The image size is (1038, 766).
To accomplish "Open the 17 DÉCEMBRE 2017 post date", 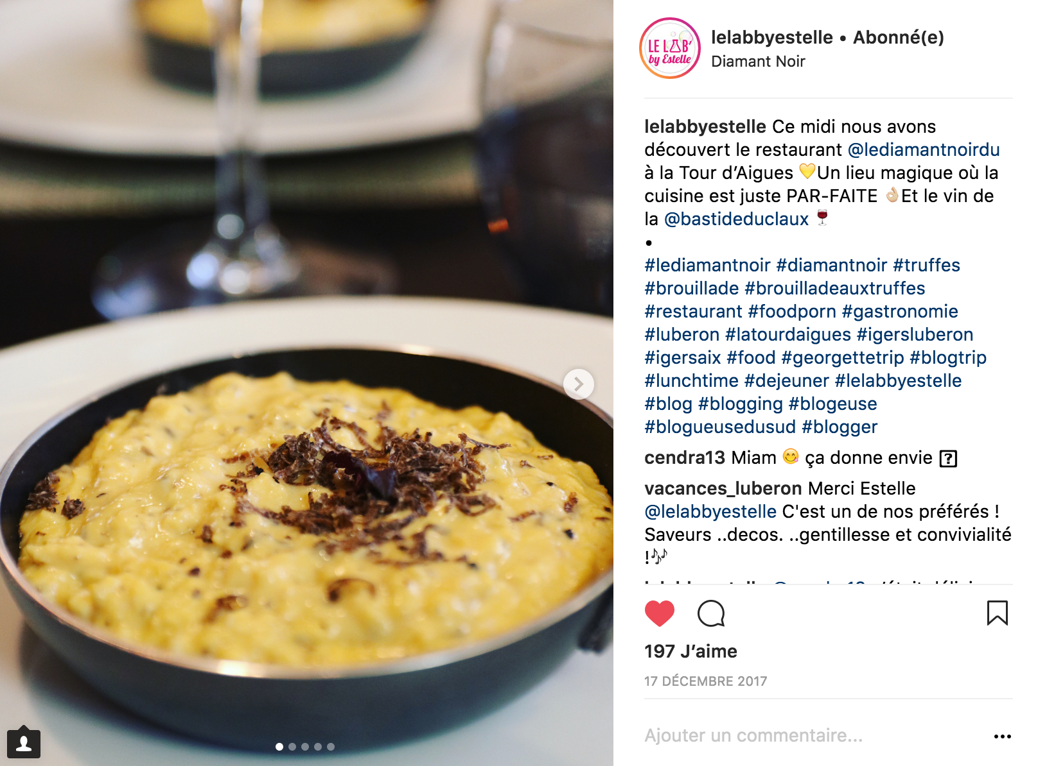I will 706,681.
